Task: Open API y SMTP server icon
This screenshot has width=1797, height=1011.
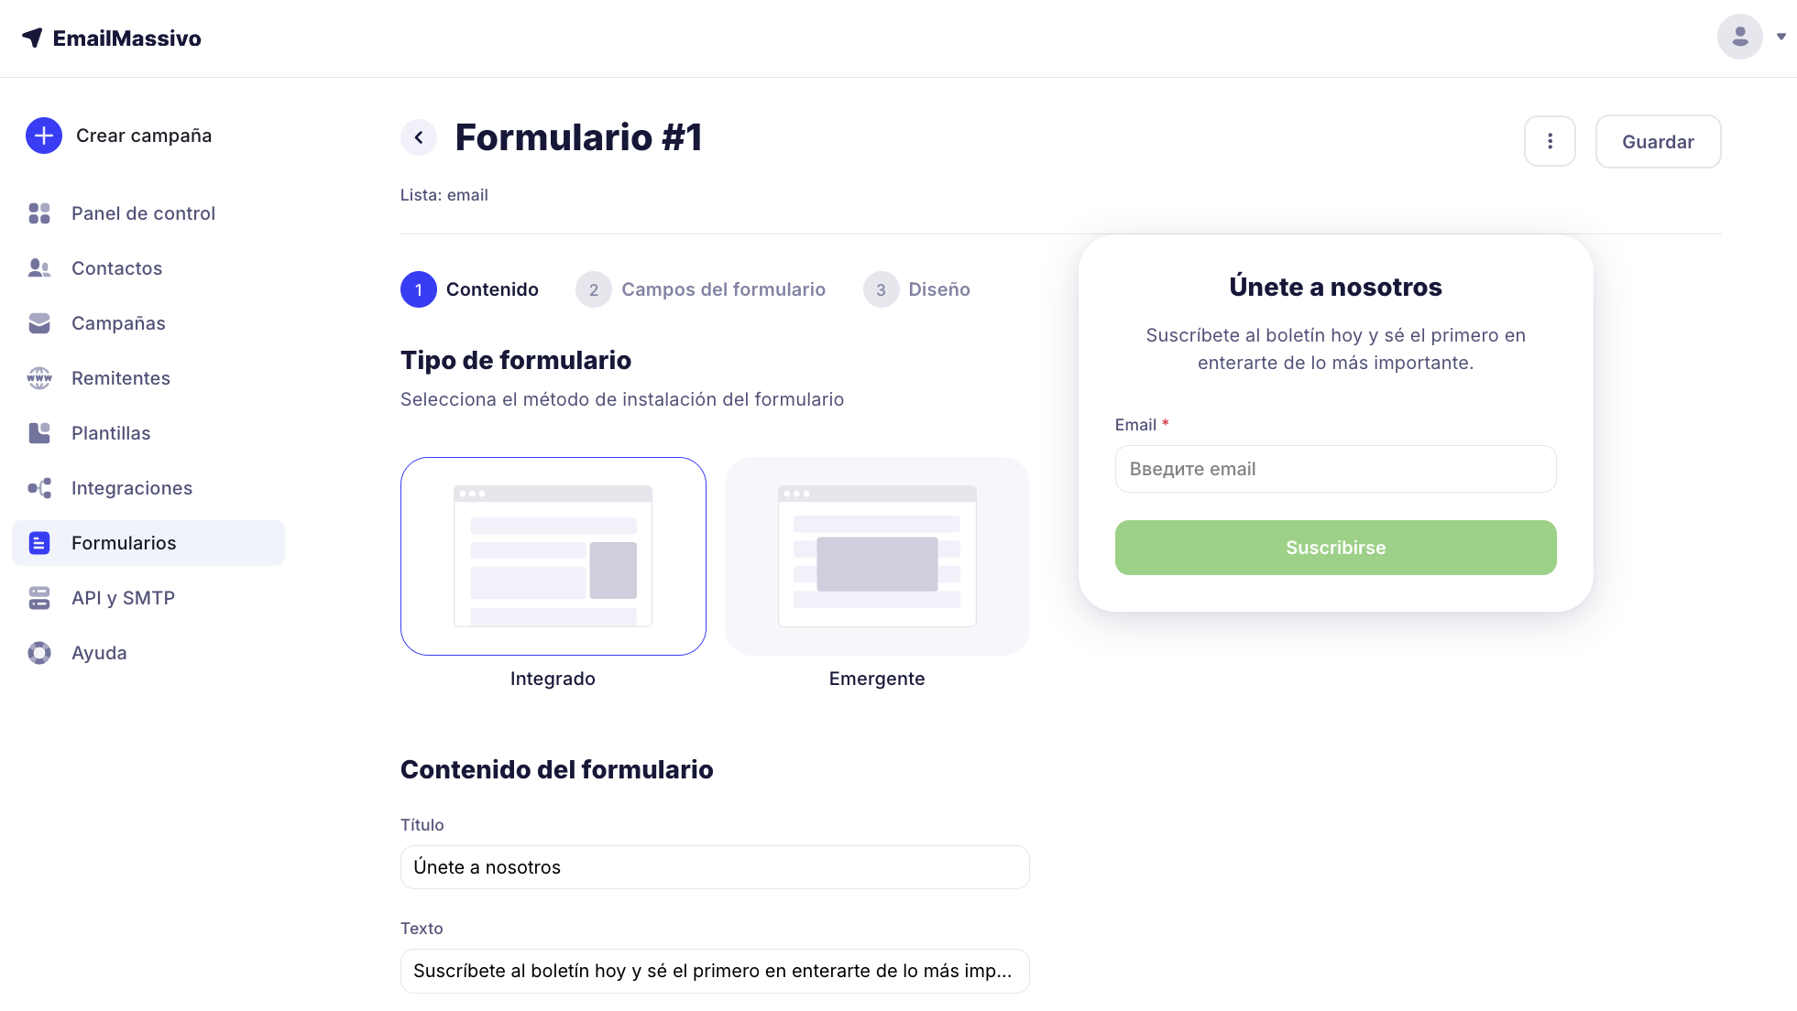Action: tap(39, 598)
